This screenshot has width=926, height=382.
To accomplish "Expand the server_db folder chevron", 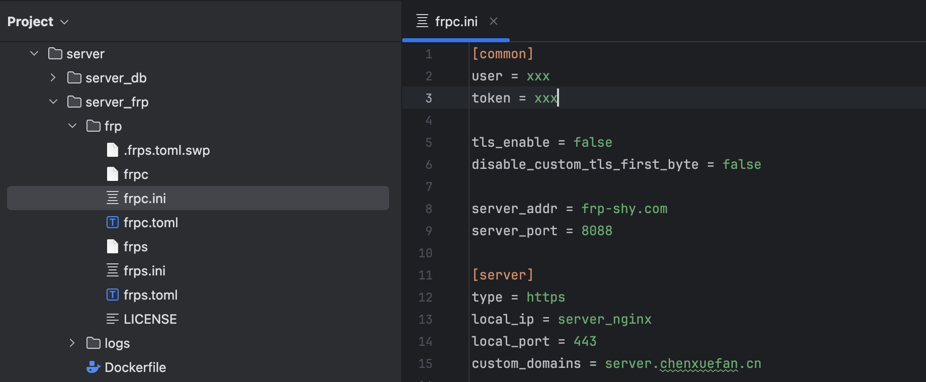I will [x=53, y=78].
